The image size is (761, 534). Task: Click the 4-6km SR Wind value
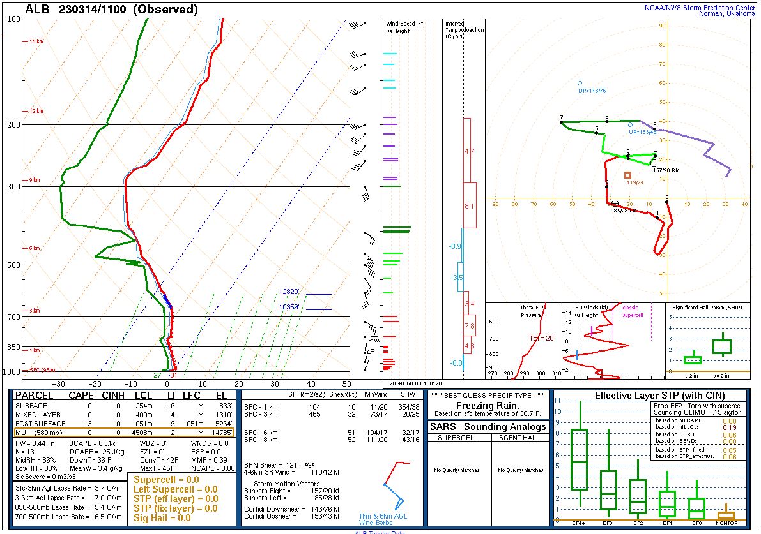291,472
